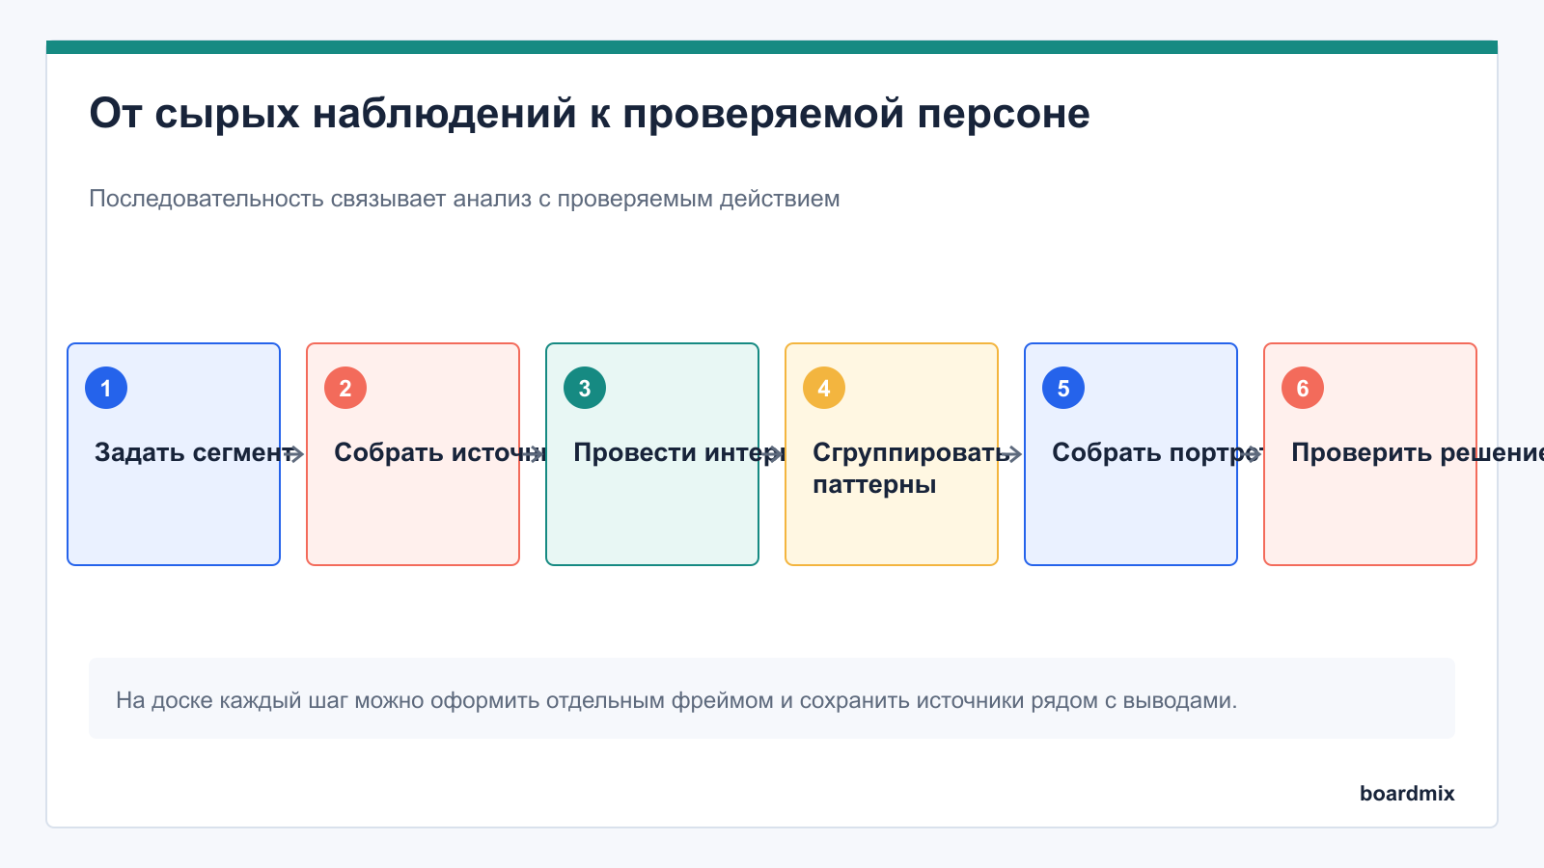Select 'Сгруппировать паттерны' step text
The image size is (1544, 868).
(912, 468)
